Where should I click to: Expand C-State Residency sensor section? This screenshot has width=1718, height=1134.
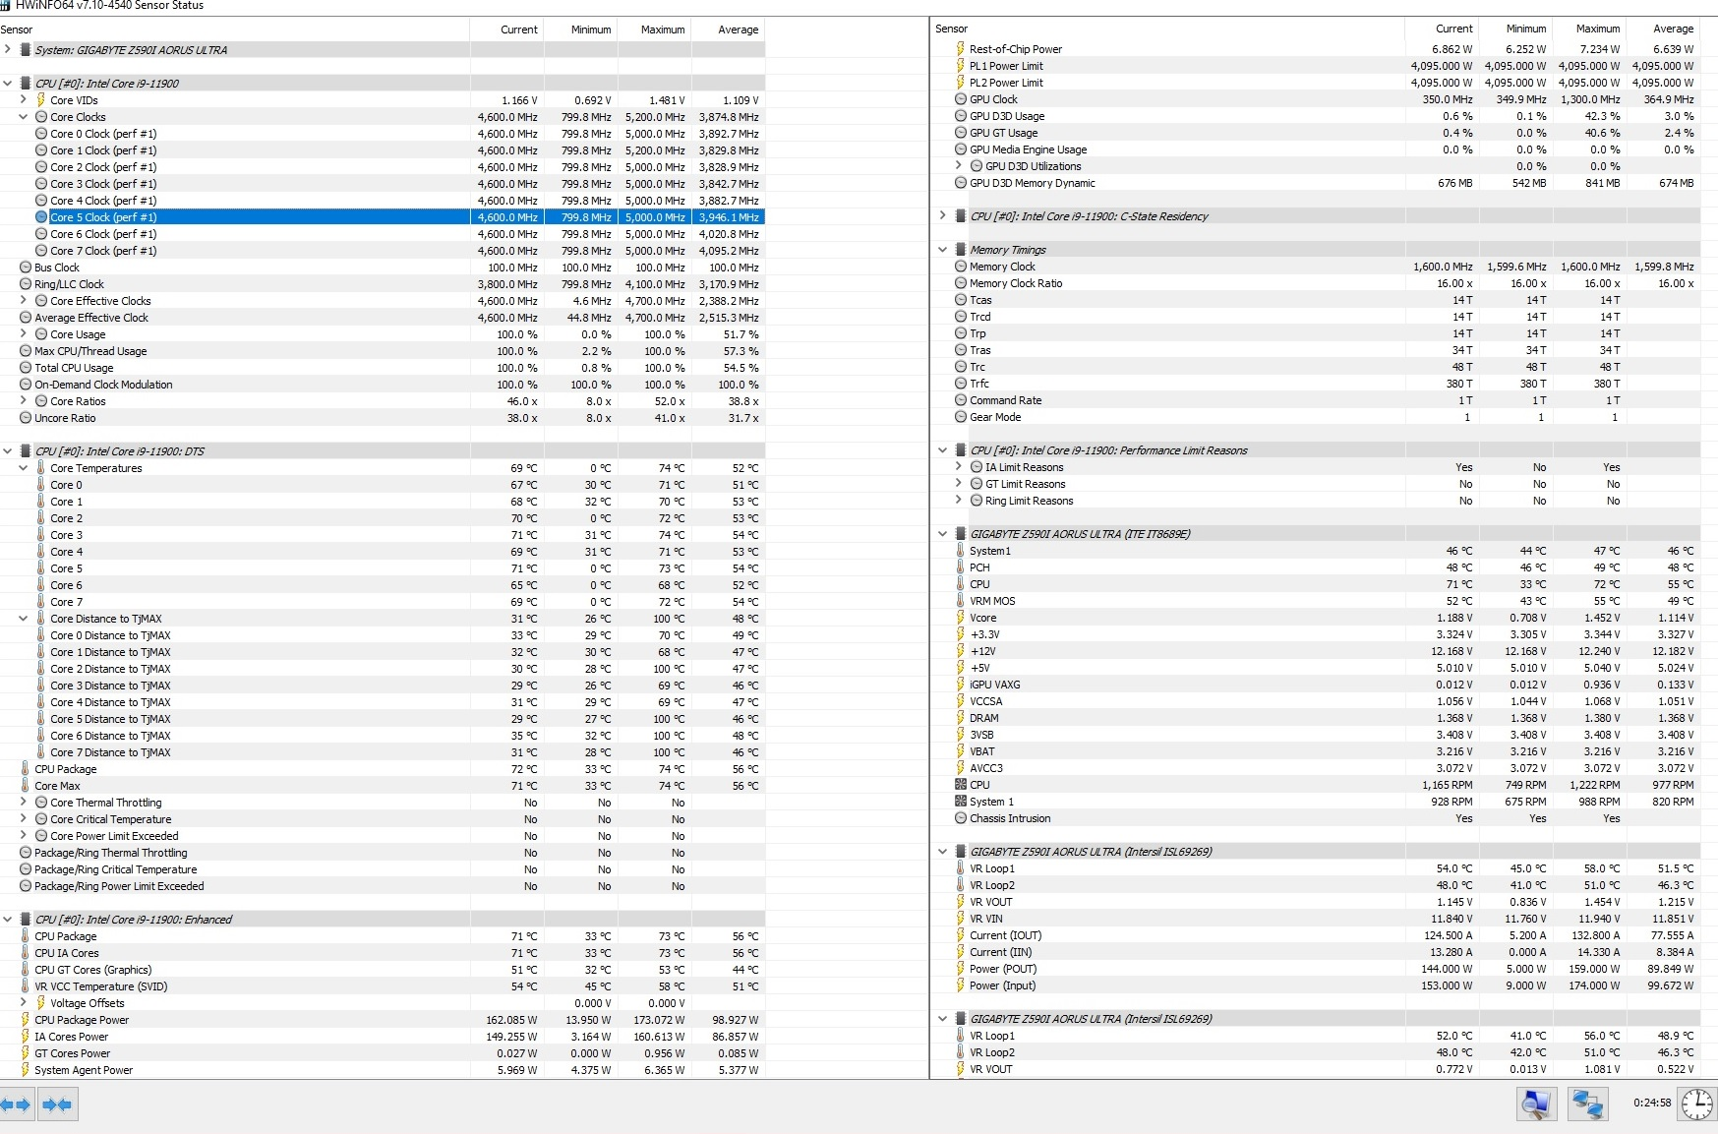tap(943, 215)
